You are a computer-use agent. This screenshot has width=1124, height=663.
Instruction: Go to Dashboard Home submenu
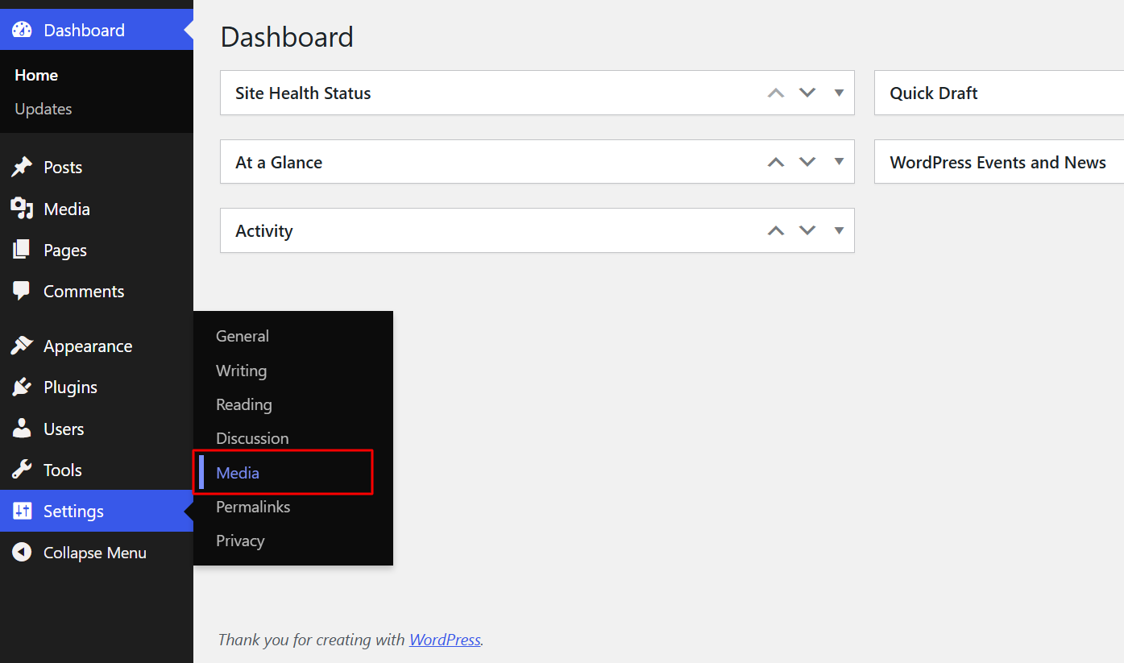pos(36,75)
